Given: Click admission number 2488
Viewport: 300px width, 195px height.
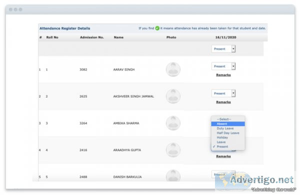Looking at the screenshot, I should (83, 177).
